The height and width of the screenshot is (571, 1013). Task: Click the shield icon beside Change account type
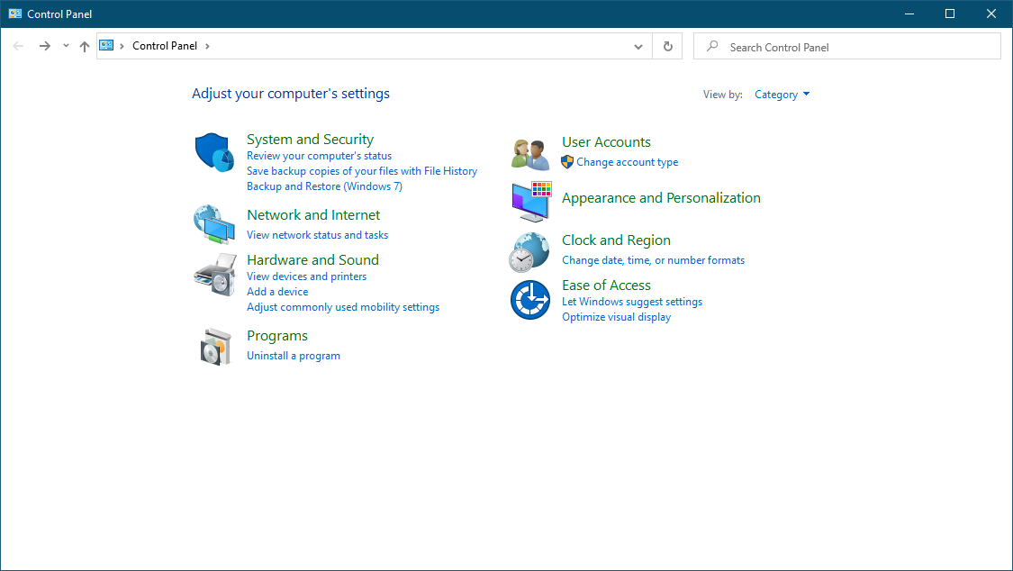567,161
